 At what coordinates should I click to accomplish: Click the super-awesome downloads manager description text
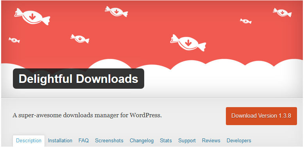[x=87, y=115]
